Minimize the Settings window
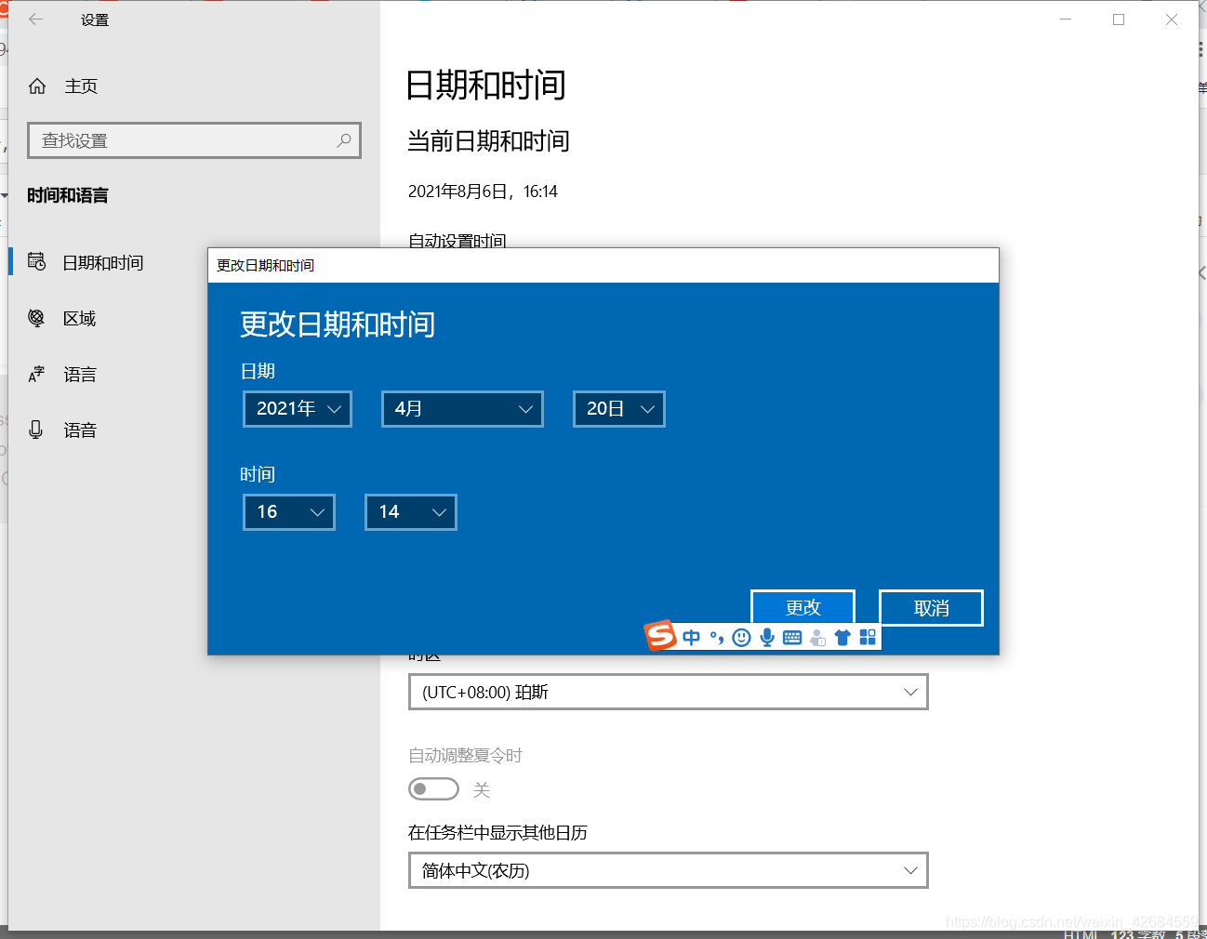Screen dimensions: 1207x939 coord(1066,20)
